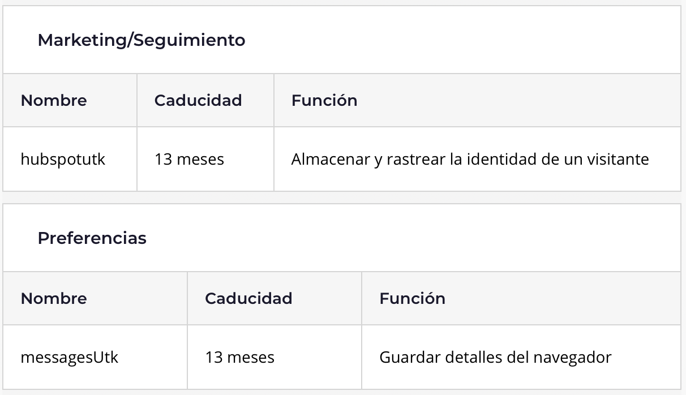Click the 13 meses expiry for messagesUtk
Screen dimensions: 686x395
click(239, 358)
